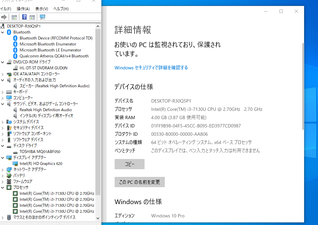Viewport: 318px width, 225px height.
Task: Select スピーカー (Realtek High Definition Audio)
Action: click(54, 86)
